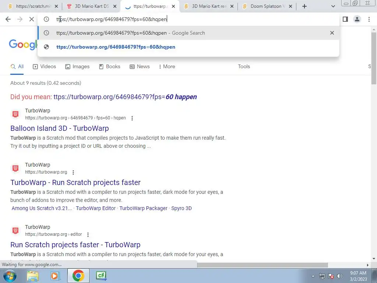Close the Doom Splatoon tab
Image resolution: width=377 pixels, height=283 pixels.
pos(290,6)
